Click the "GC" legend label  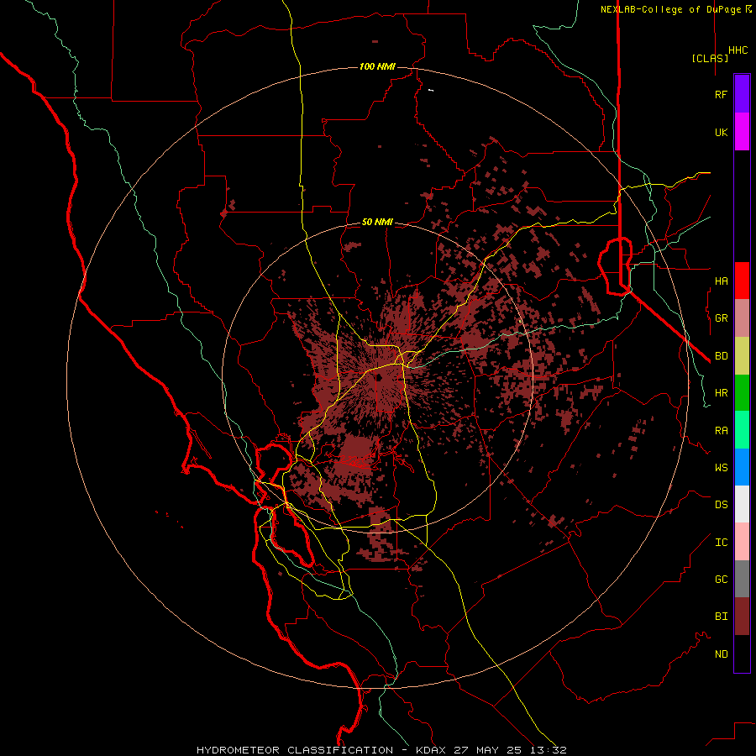click(x=721, y=580)
